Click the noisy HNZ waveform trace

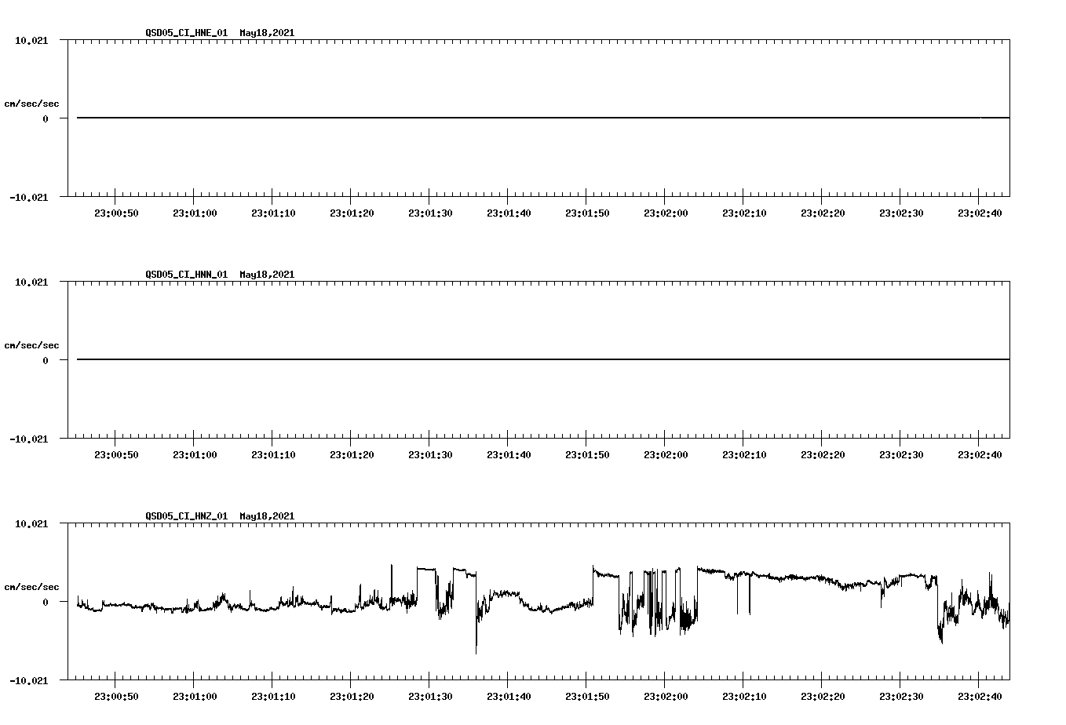click(235, 604)
